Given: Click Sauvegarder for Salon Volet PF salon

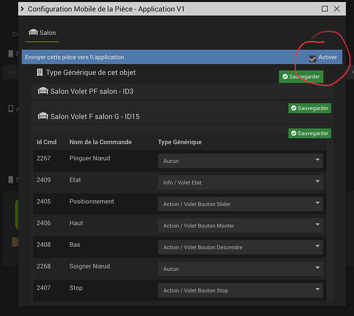Looking at the screenshot, I should (310, 108).
